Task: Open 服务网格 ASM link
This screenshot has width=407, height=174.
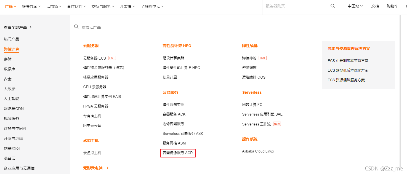Action: coord(174,143)
